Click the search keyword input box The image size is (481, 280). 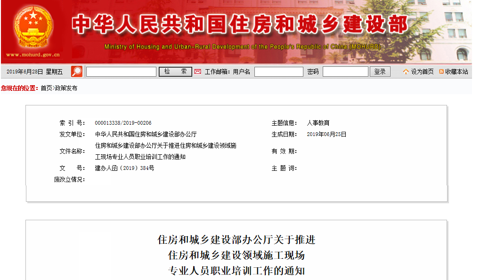point(121,72)
